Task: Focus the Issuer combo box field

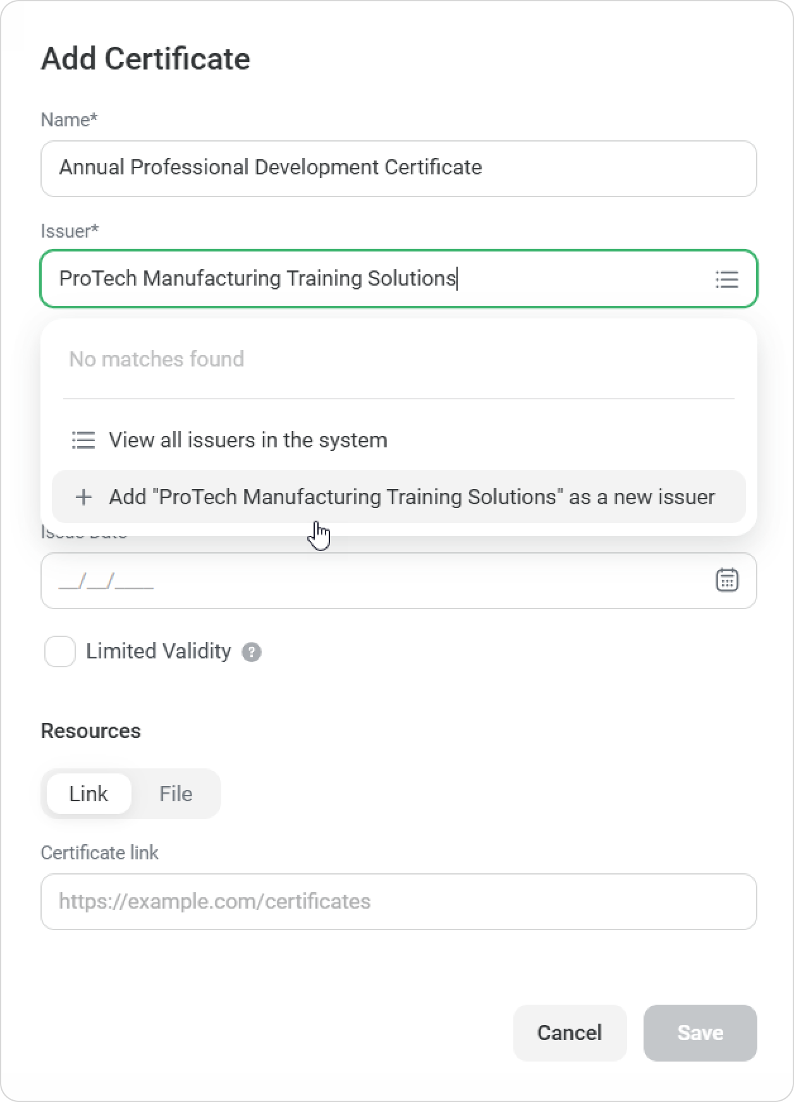Action: point(379,279)
